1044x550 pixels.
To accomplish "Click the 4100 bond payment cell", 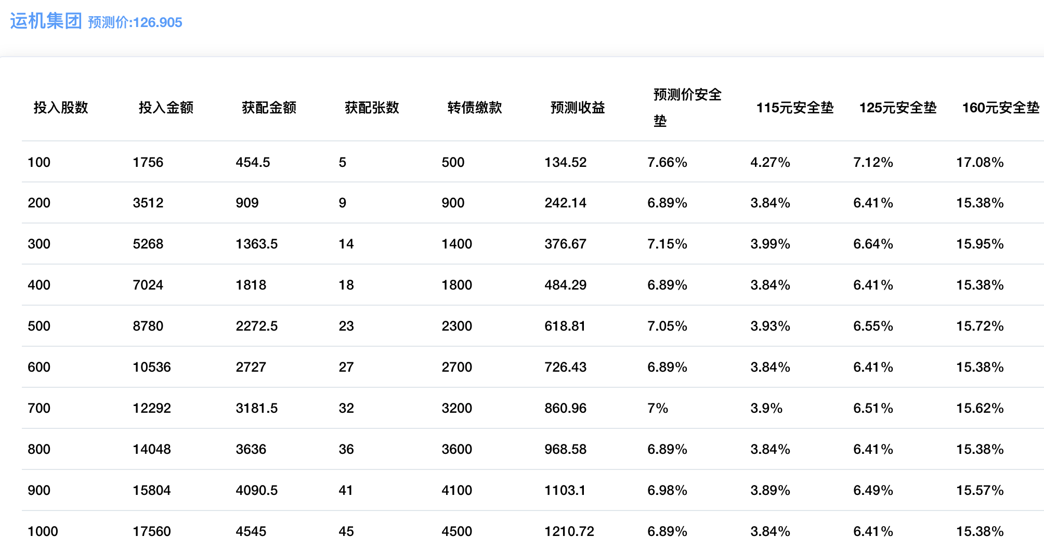I will [x=456, y=490].
